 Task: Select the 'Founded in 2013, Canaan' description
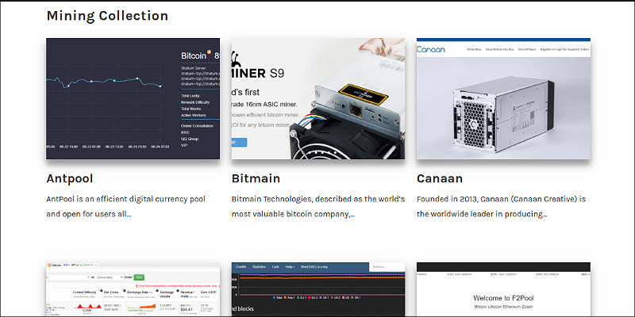click(502, 206)
